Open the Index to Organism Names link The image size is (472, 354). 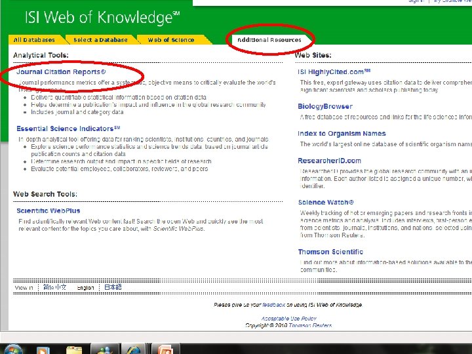[x=342, y=133]
